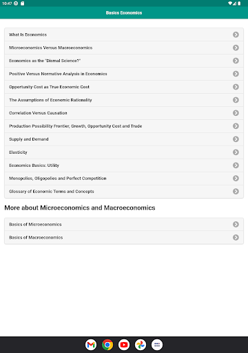Open Google Photos from the dock
Image resolution: width=248 pixels, height=353 pixels.
click(x=141, y=345)
